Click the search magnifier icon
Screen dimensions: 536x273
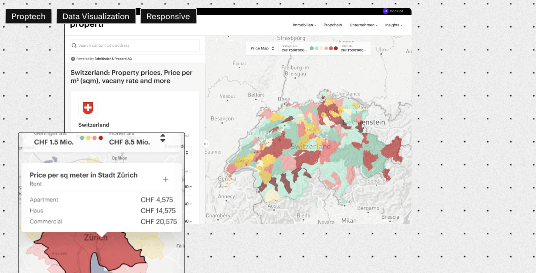tap(74, 45)
